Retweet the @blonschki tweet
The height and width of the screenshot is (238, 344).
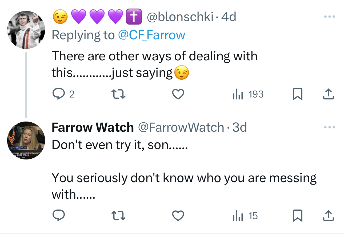coord(118,94)
